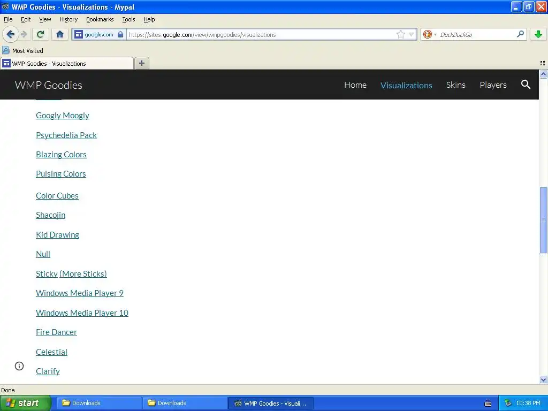Click the site search magnifier icon
Screen dimensions: 548x411
point(526,85)
